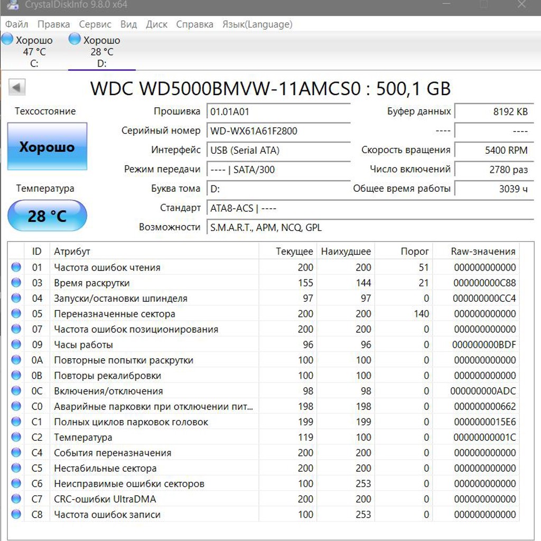The image size is (541, 541).
Task: Select the Частота ошибок чтения attribute text
Action: click(x=107, y=267)
